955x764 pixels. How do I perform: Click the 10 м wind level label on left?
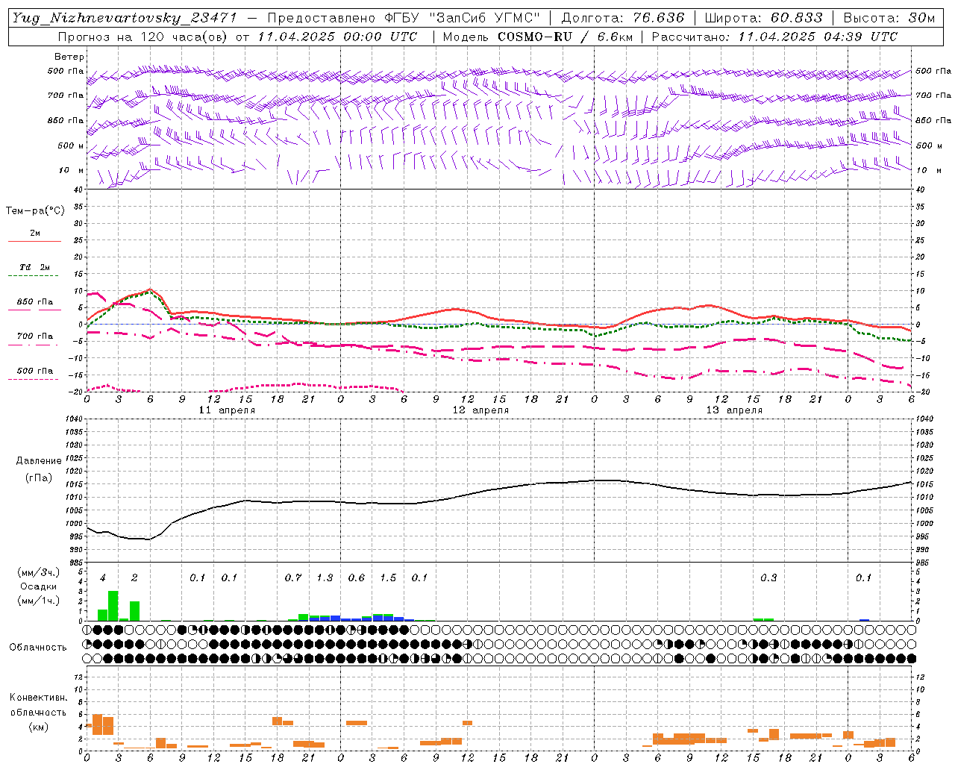71,170
